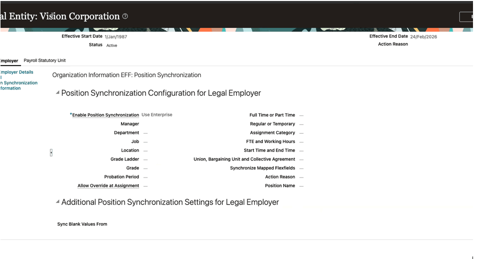This screenshot has width=477, height=259.
Task: Click Full Time or Part Time label
Action: 272,115
